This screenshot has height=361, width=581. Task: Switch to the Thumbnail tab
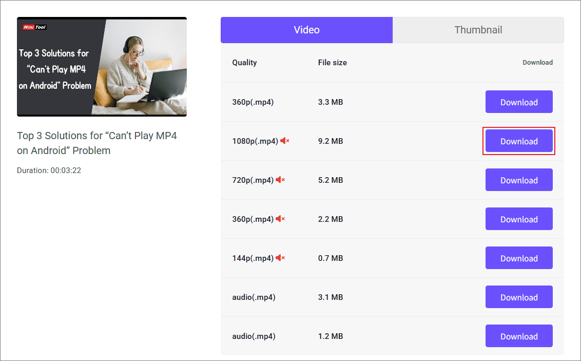(x=478, y=30)
